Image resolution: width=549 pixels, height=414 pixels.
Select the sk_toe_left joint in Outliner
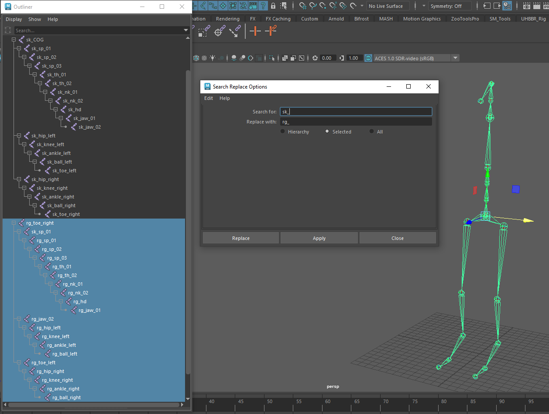64,171
